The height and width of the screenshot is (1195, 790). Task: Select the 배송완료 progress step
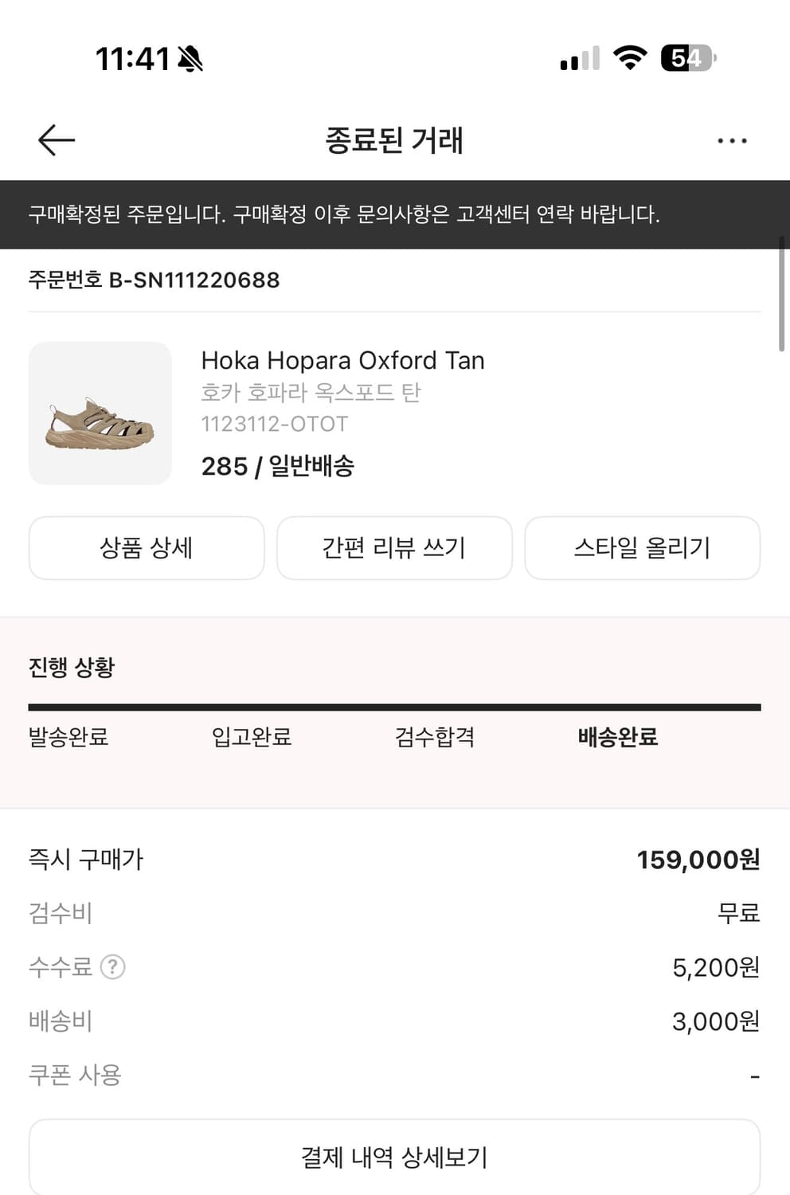pos(618,737)
